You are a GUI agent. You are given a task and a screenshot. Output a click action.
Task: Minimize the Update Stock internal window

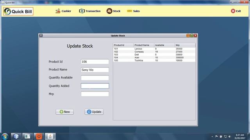tap(188, 35)
